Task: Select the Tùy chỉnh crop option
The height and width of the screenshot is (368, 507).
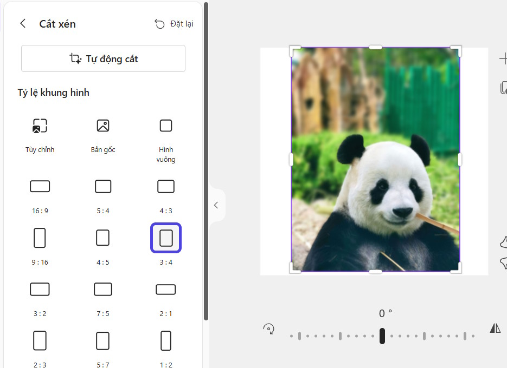Action: click(40, 126)
